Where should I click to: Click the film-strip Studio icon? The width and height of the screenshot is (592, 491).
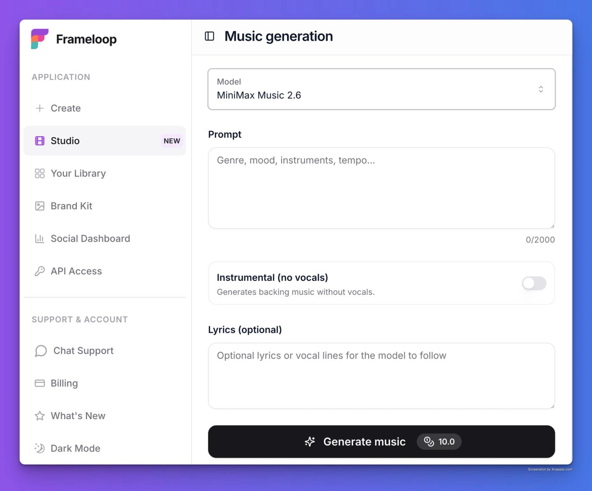coord(40,141)
